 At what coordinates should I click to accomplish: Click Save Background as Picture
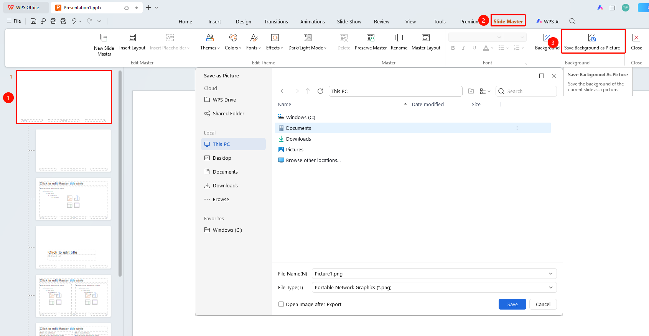[592, 42]
